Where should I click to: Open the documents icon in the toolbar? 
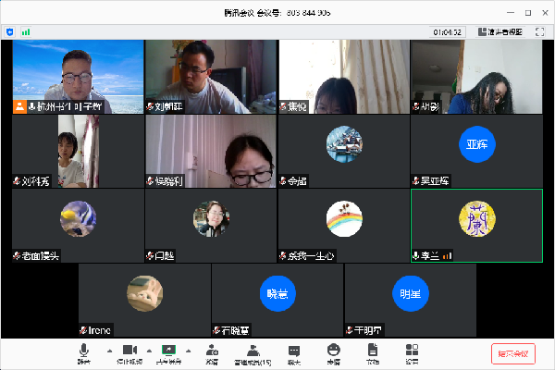click(373, 351)
